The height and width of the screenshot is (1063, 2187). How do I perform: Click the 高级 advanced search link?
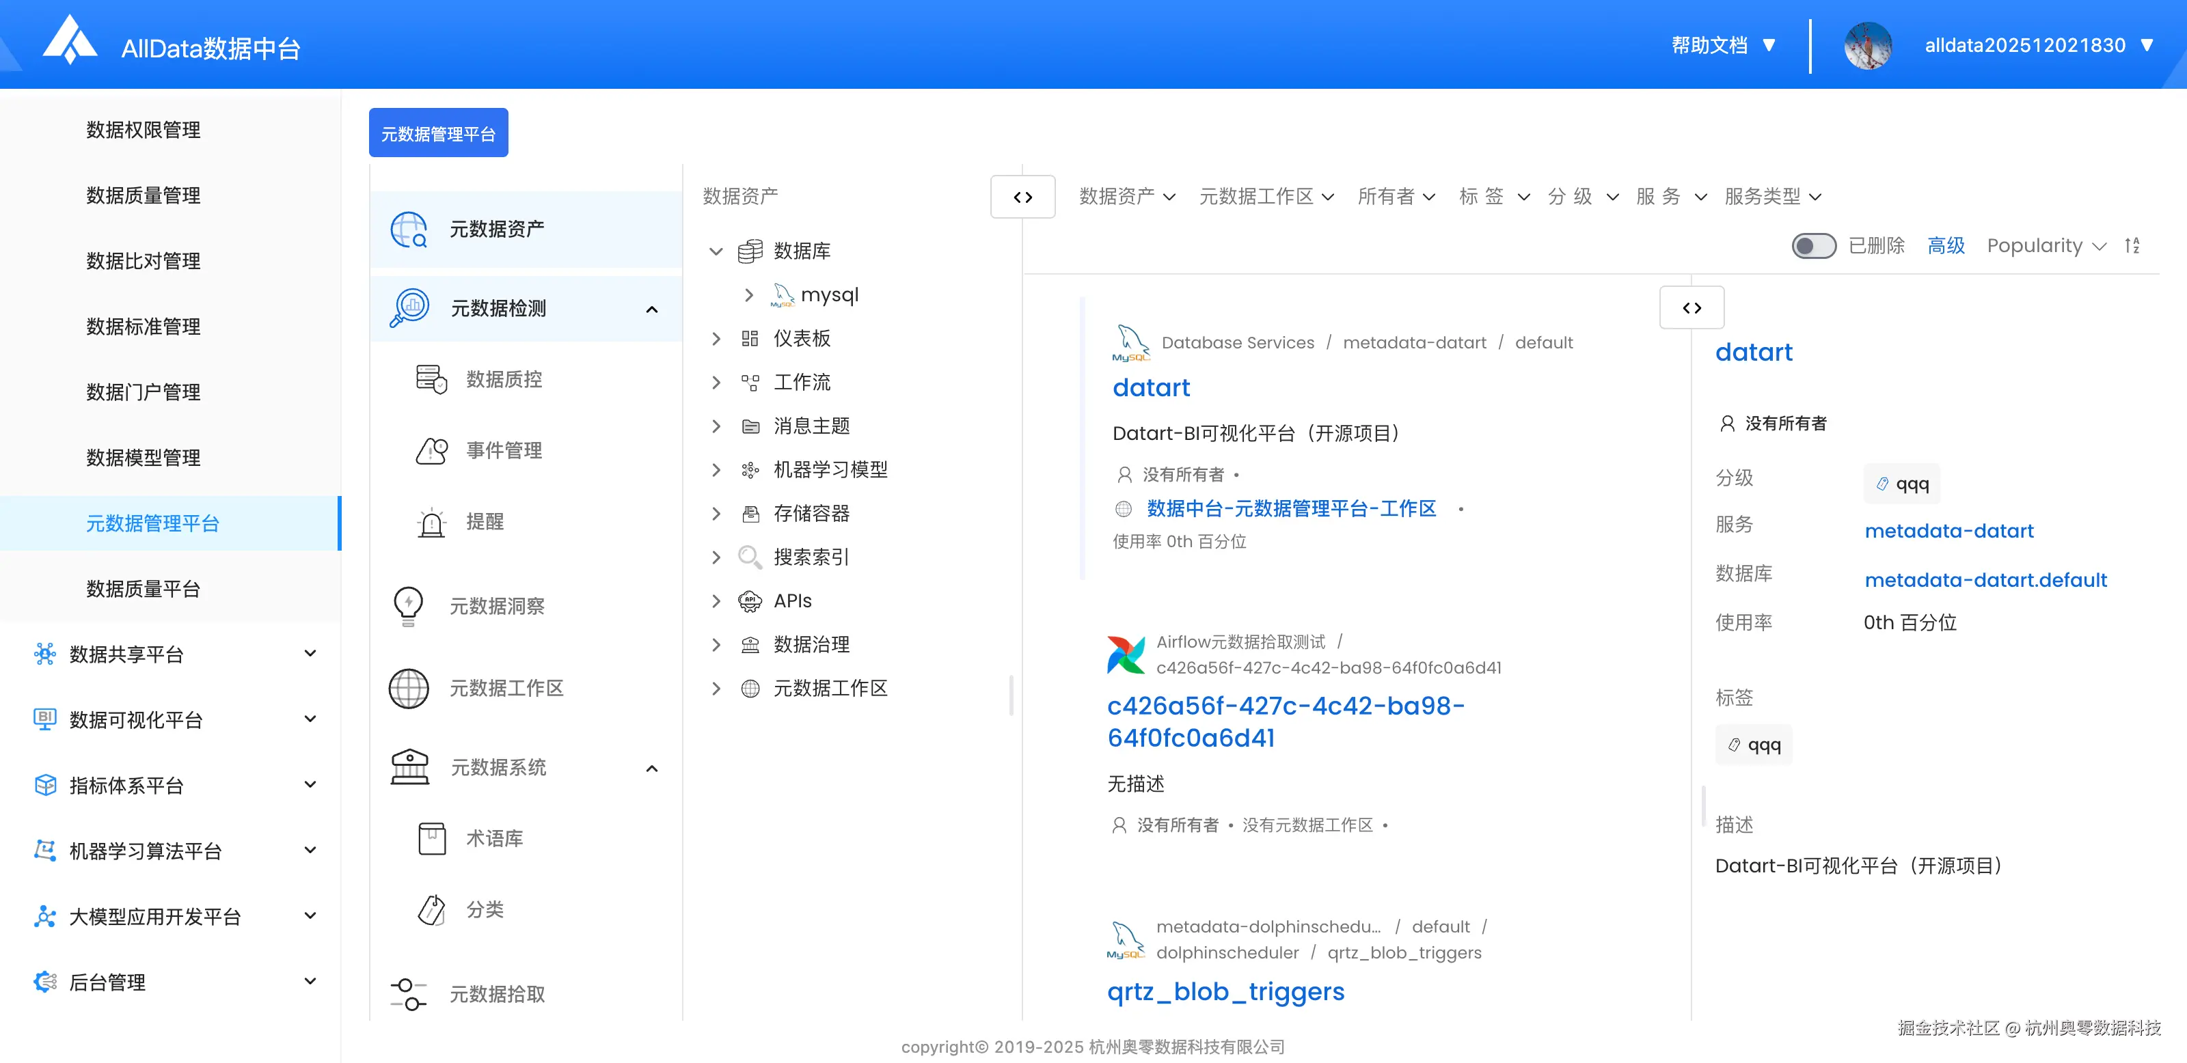(1946, 246)
